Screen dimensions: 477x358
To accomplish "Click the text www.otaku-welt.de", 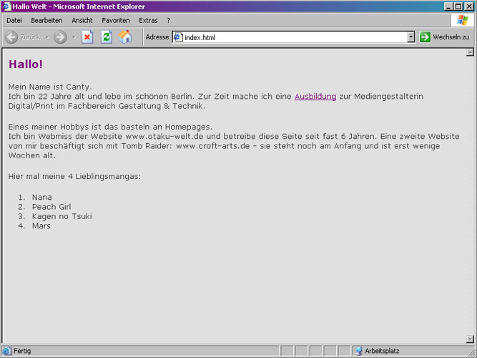I will click(x=164, y=136).
